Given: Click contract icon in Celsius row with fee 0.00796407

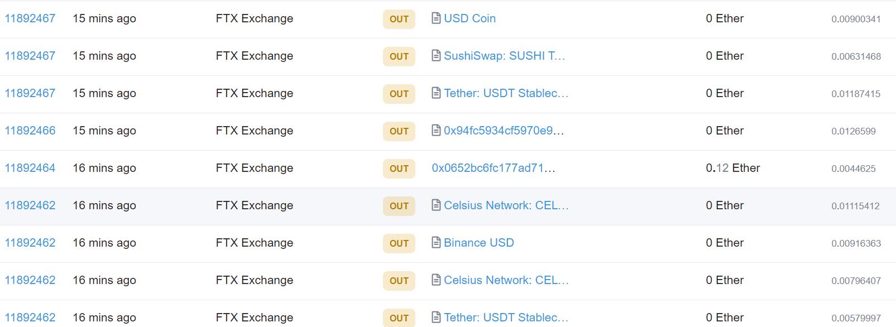Looking at the screenshot, I should point(436,280).
